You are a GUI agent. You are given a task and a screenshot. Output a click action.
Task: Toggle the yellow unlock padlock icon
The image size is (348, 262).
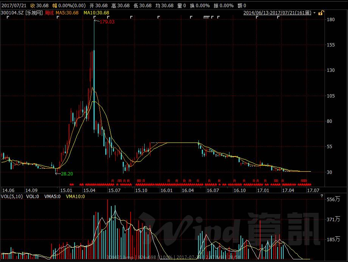click(x=321, y=13)
